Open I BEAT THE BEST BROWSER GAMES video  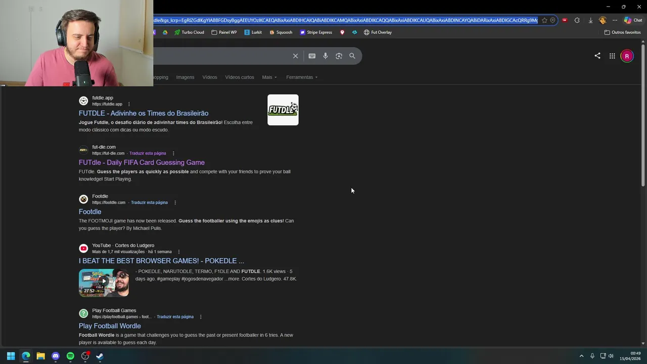(x=161, y=261)
